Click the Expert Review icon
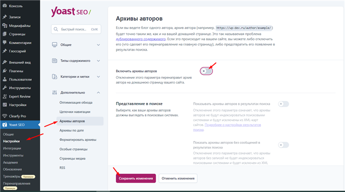The width and height of the screenshot is (345, 192). [x=4, y=96]
